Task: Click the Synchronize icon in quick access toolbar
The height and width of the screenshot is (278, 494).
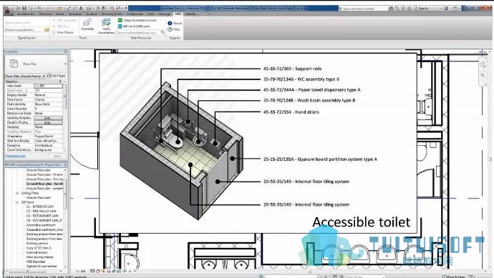Action: click(x=31, y=8)
